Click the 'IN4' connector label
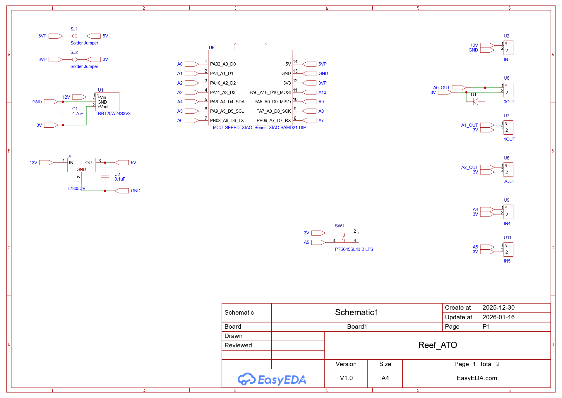The width and height of the screenshot is (562, 398). point(507,224)
